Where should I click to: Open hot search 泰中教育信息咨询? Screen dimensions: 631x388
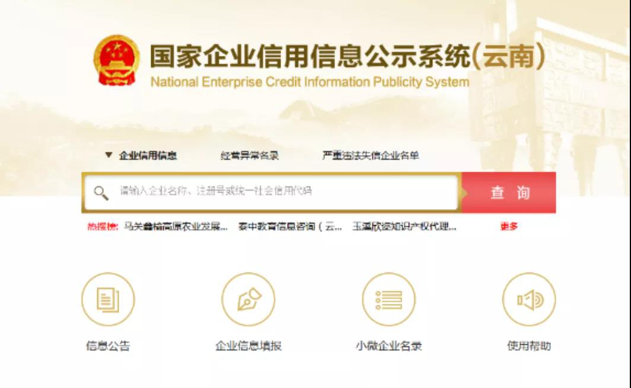click(x=290, y=227)
